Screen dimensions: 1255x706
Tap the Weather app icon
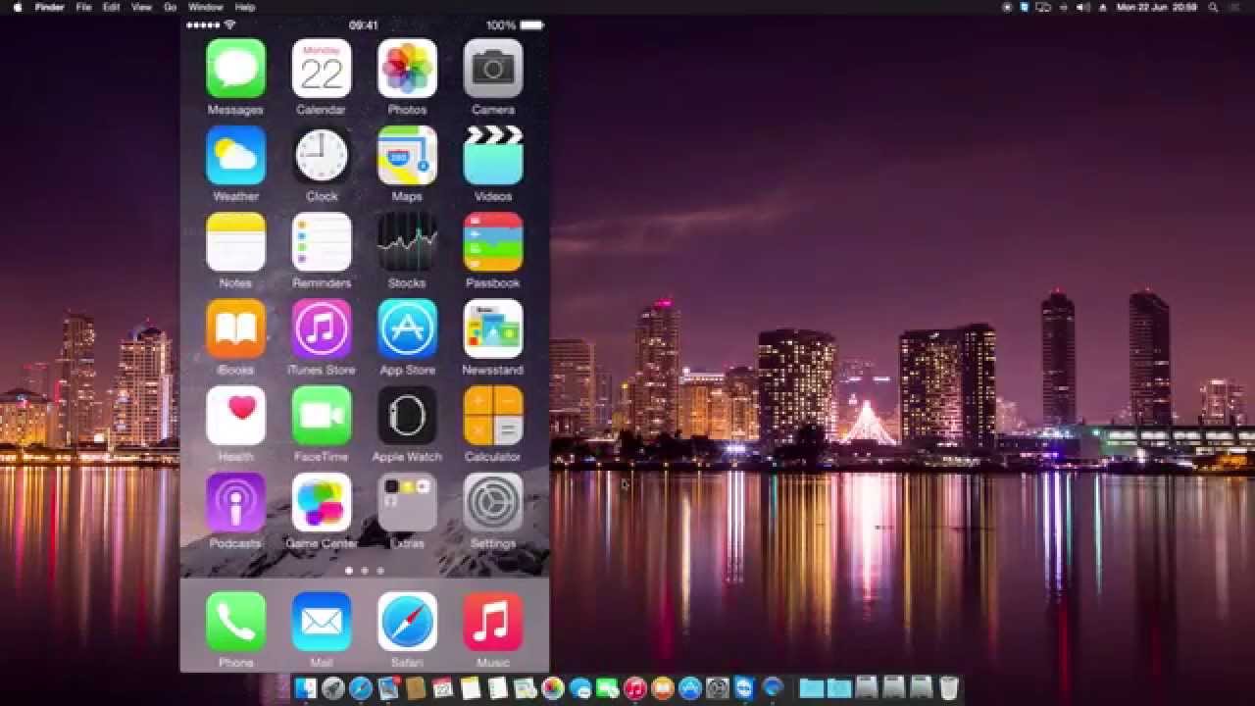tap(235, 155)
